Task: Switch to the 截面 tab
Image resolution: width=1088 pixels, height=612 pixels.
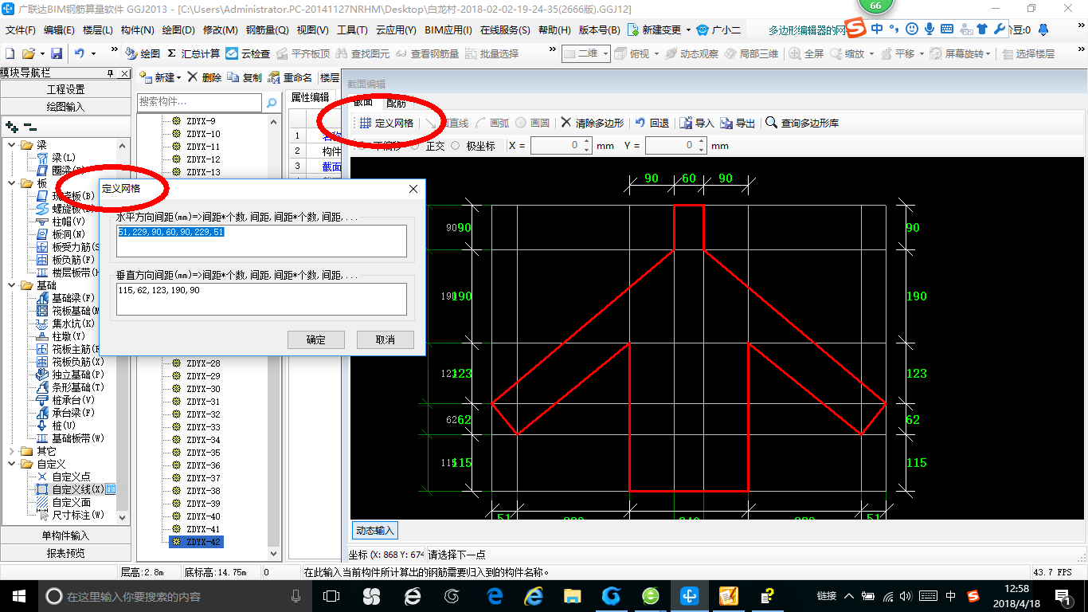Action: [x=363, y=103]
